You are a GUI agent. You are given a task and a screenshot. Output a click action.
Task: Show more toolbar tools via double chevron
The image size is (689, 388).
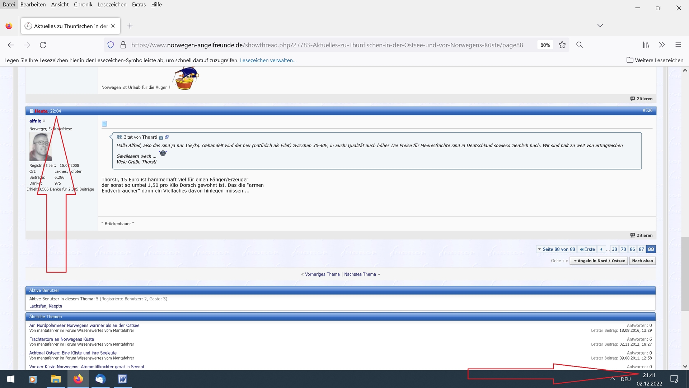click(x=662, y=45)
